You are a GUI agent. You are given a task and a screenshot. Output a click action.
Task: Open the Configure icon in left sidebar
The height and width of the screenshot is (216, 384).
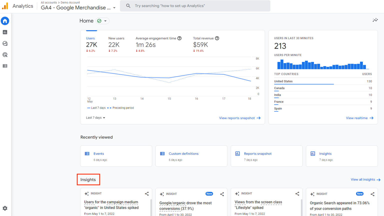click(x=5, y=66)
